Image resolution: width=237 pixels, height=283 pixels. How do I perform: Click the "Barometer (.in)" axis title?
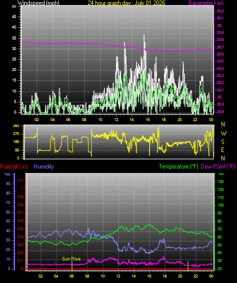pyautogui.click(x=206, y=2)
